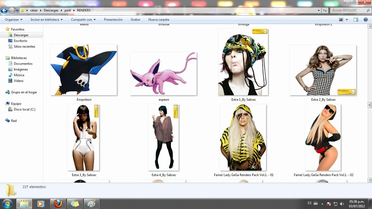Select the Lady GaGa Renders Pack - 01 thumbnail
Screen dimensions: 372x209
(x=243, y=137)
